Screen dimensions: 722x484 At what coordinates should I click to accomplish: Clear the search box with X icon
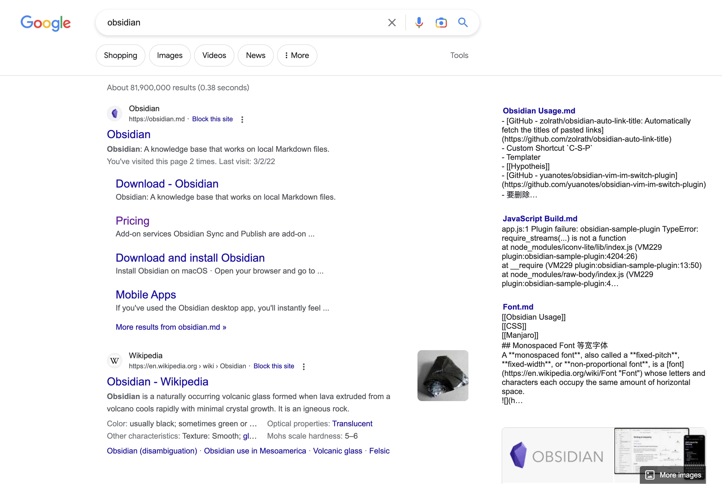coord(392,22)
